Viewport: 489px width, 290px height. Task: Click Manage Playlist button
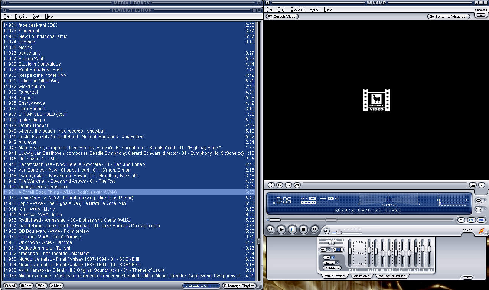(x=239, y=286)
